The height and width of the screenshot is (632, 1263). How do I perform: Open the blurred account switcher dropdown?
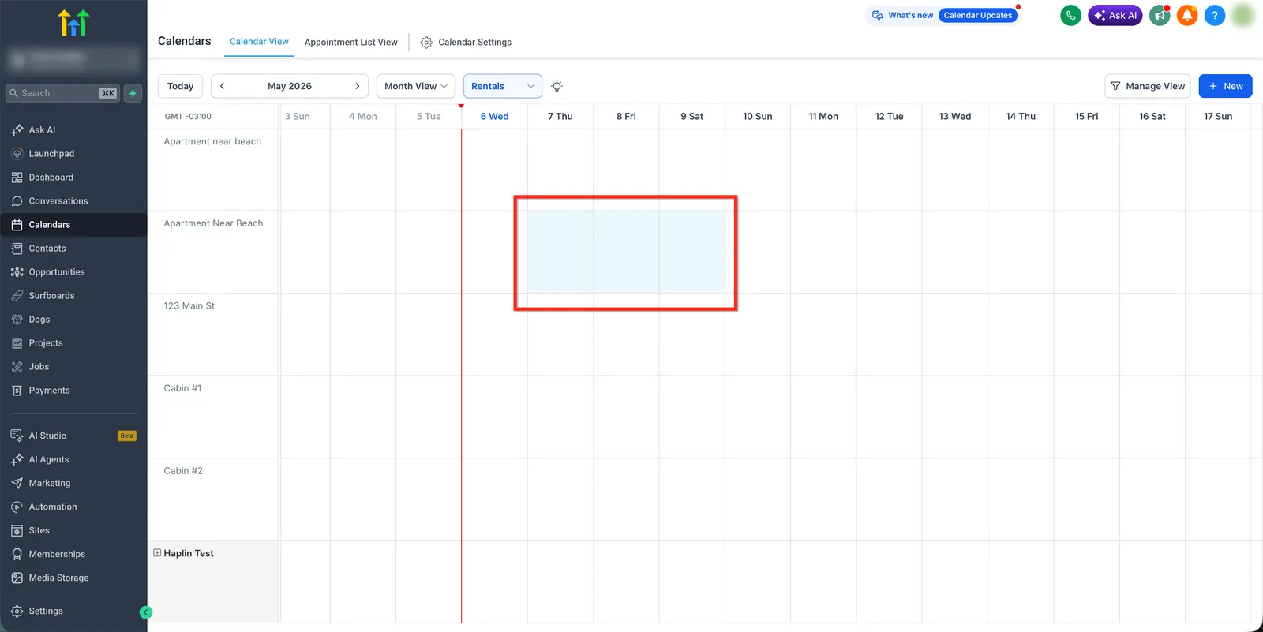(73, 58)
